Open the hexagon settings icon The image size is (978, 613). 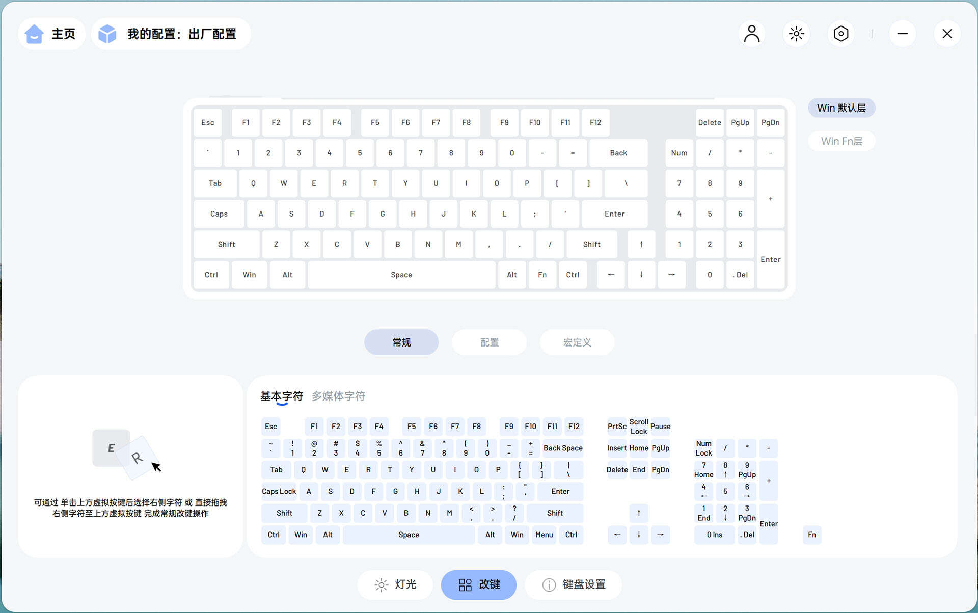coord(840,34)
